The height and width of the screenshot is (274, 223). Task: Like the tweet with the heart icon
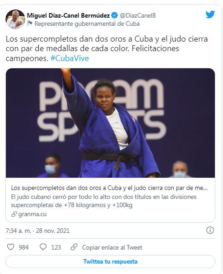click(x=10, y=247)
